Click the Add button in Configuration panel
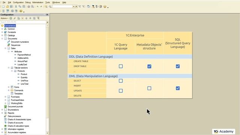 click(x=11, y=18)
